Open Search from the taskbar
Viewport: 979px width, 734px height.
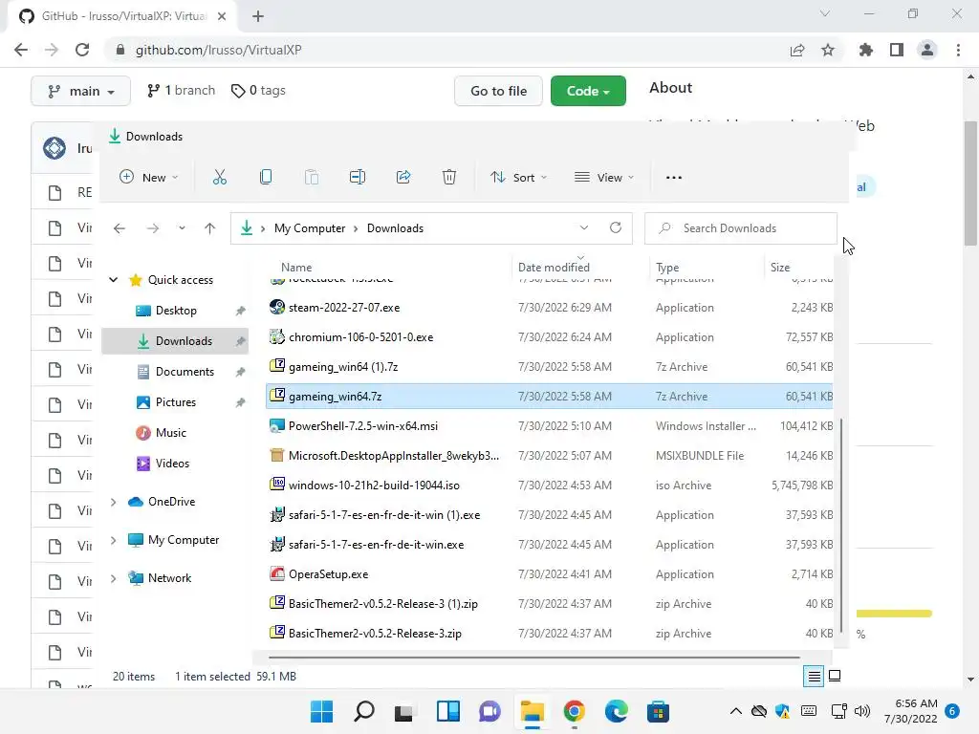[x=363, y=711]
